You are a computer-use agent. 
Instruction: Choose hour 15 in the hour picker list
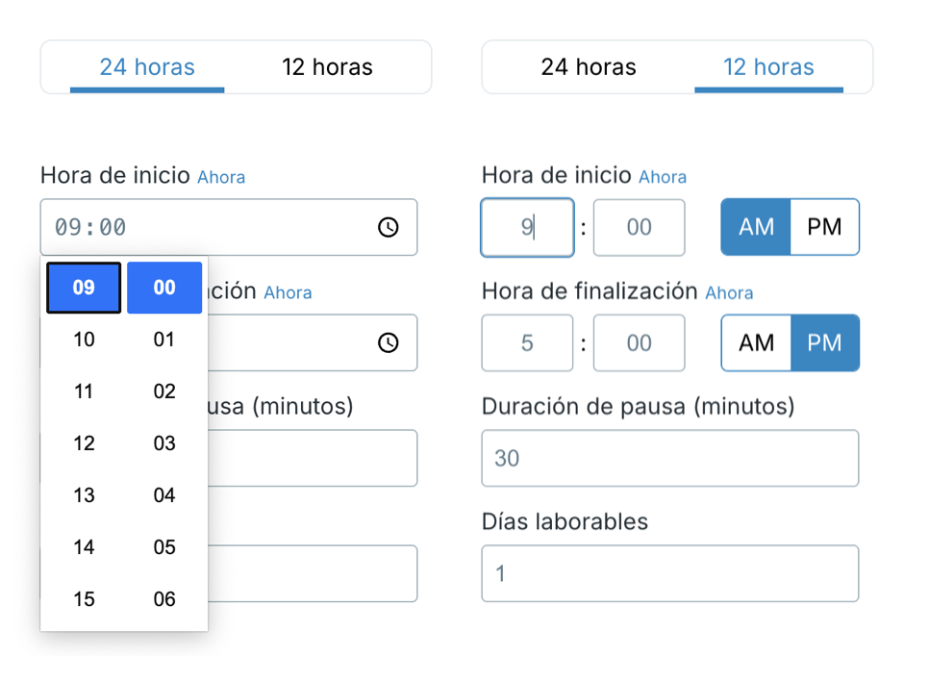83,598
